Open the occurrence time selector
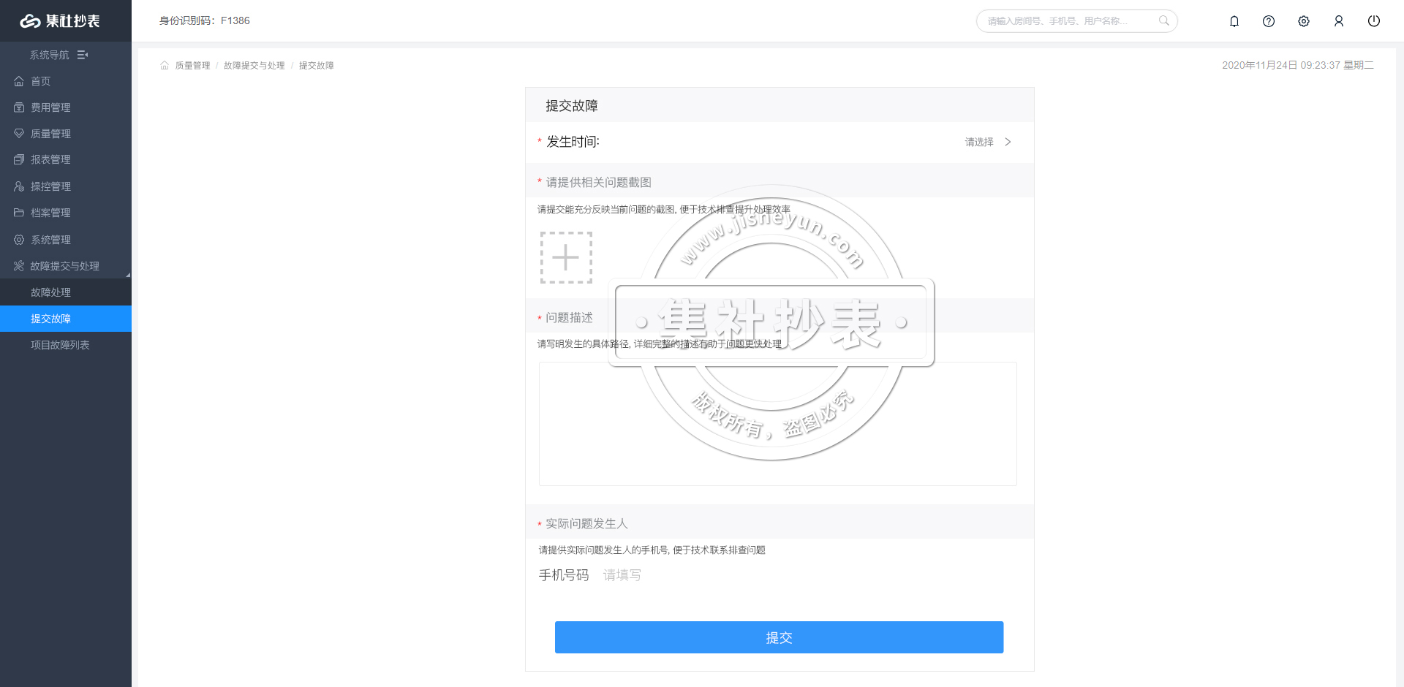 (x=987, y=142)
